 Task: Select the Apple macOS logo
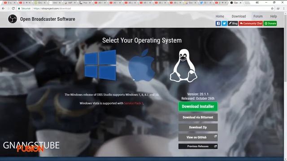pyautogui.click(x=141, y=65)
